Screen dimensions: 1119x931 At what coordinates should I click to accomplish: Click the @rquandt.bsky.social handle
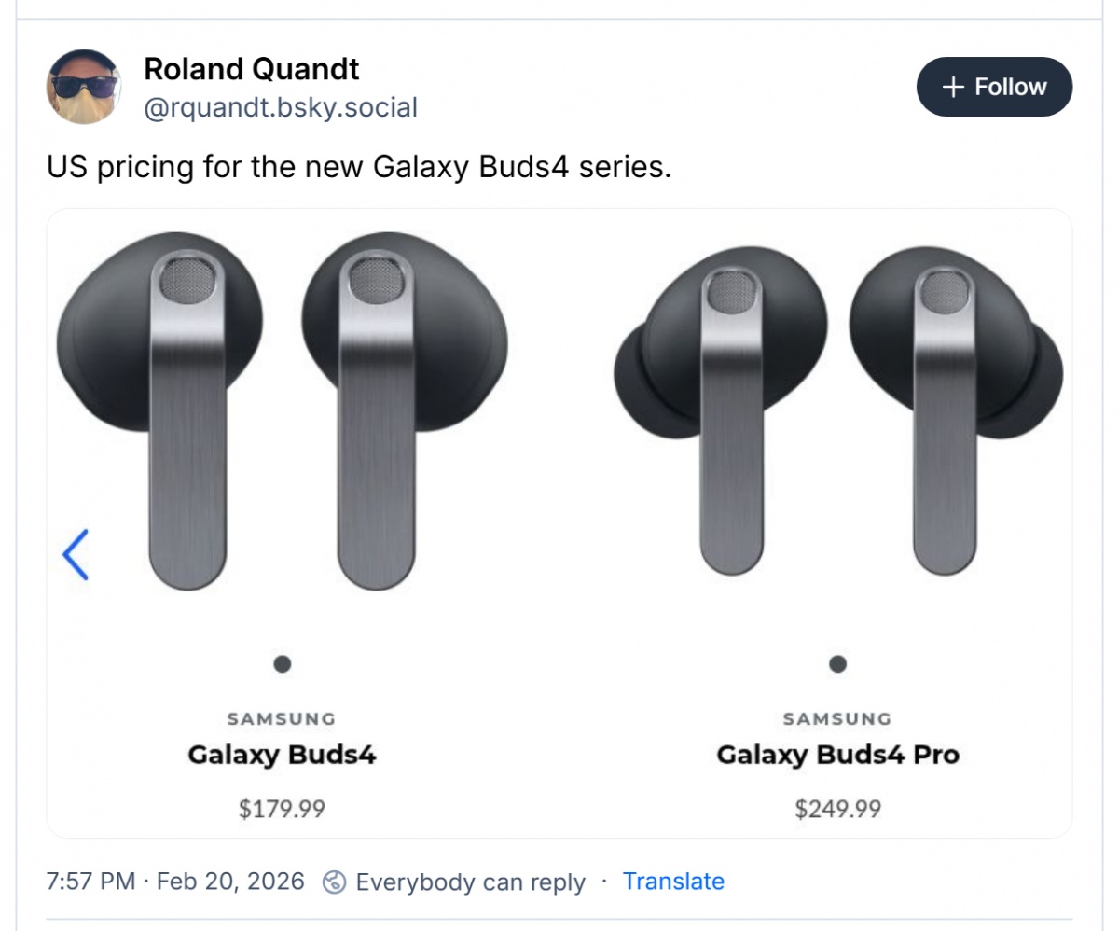coord(280,108)
